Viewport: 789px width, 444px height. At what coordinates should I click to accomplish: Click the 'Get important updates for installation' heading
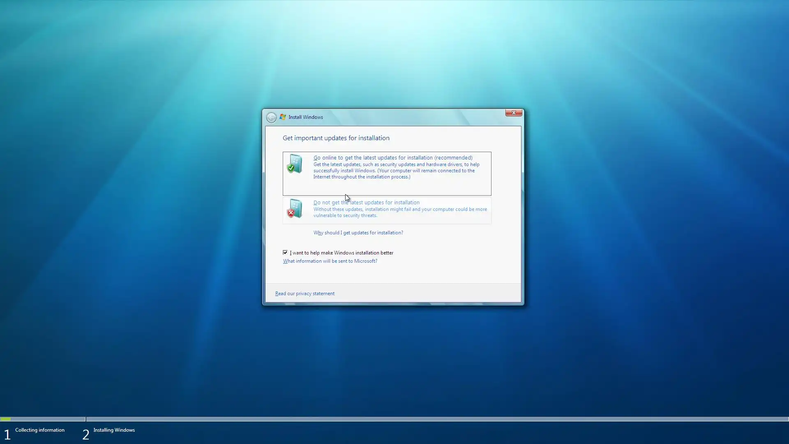coord(336,138)
